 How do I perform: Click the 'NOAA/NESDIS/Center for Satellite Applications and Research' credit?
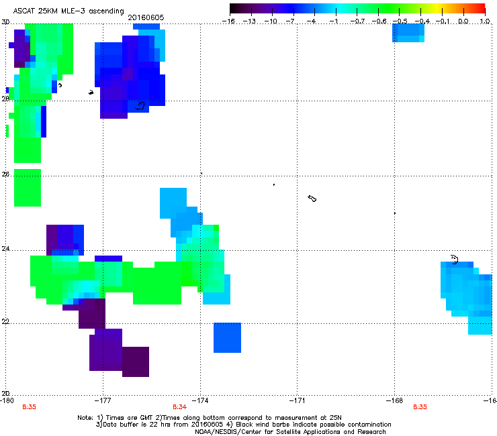pos(290,432)
